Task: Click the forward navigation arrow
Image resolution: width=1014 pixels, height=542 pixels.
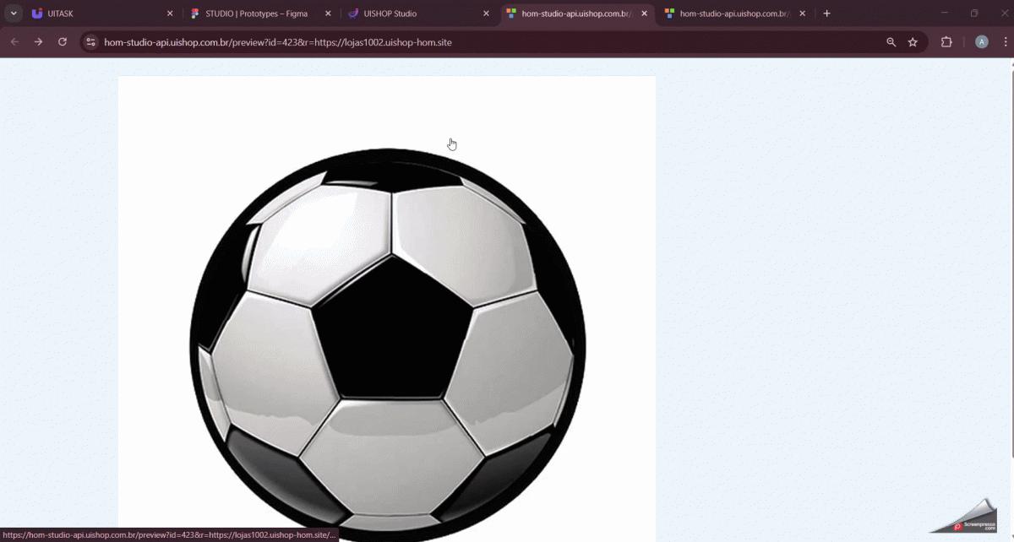Action: coord(38,42)
